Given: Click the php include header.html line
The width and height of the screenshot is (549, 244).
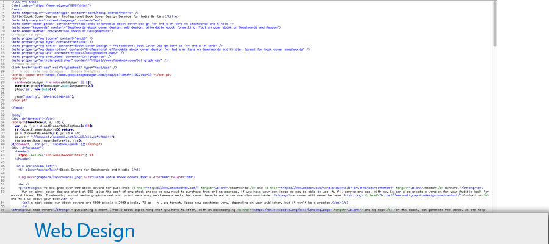Looking at the screenshot, I should (x=56, y=155).
